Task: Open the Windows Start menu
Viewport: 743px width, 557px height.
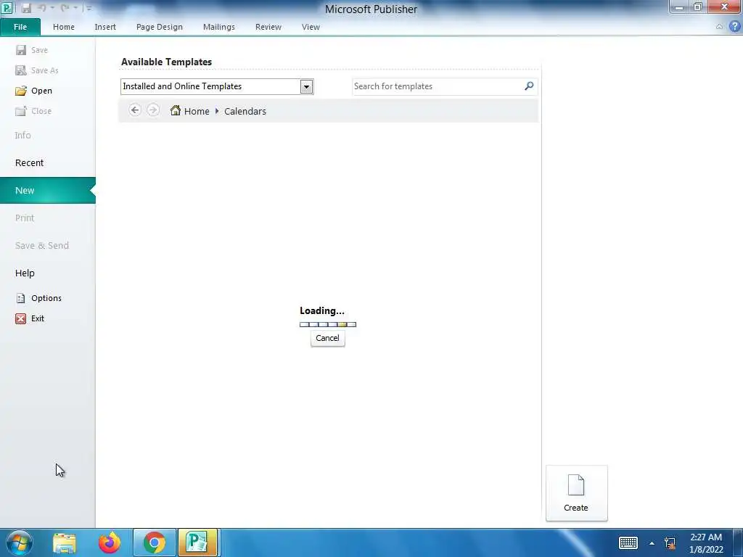Action: [19, 542]
